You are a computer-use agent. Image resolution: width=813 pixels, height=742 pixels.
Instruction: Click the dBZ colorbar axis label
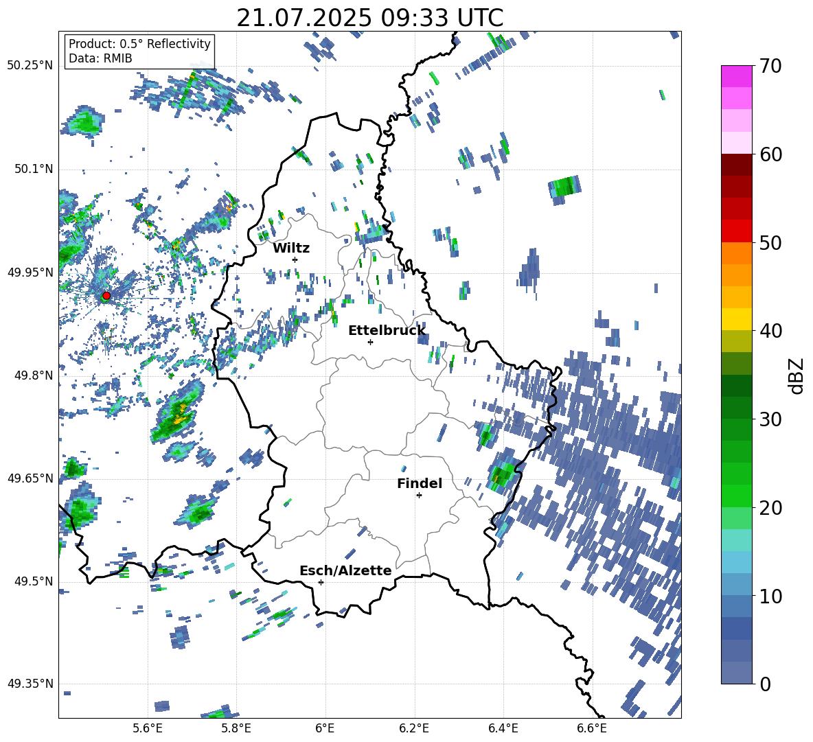pos(797,375)
